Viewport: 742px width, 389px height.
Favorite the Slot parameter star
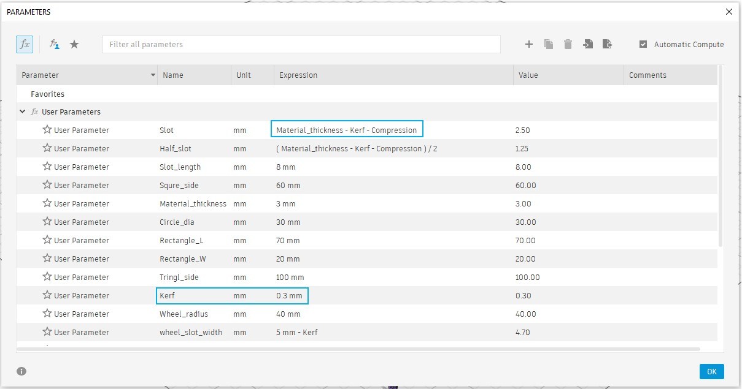click(47, 130)
